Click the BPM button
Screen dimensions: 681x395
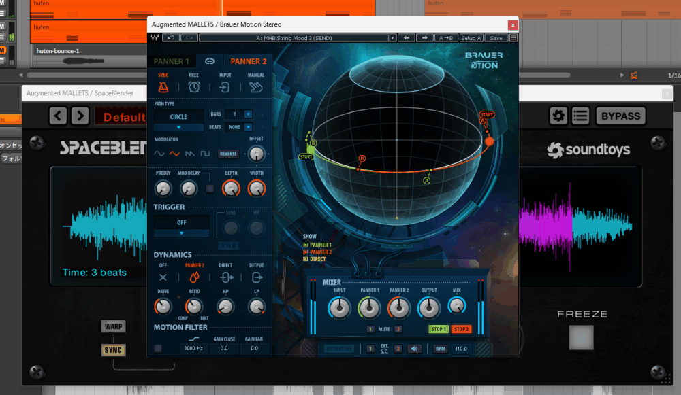pos(441,349)
